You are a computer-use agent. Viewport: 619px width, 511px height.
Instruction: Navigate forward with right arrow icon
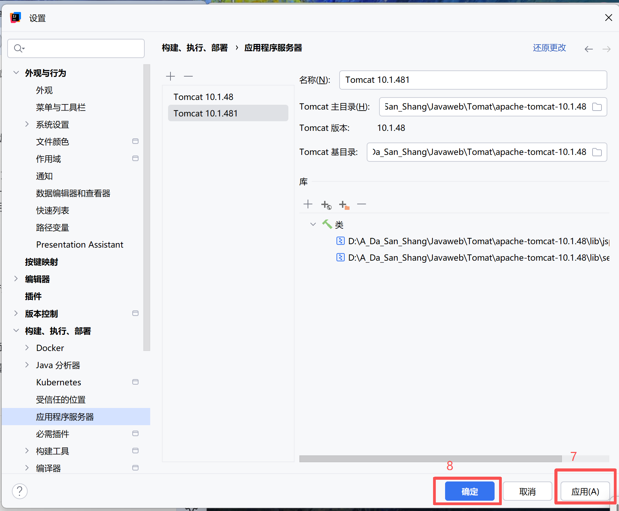pyautogui.click(x=607, y=49)
